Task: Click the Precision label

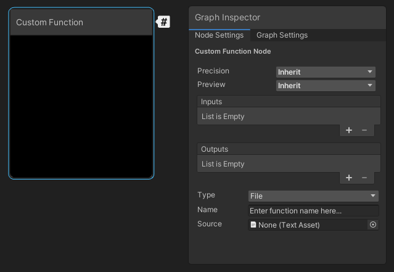Action: [213, 71]
